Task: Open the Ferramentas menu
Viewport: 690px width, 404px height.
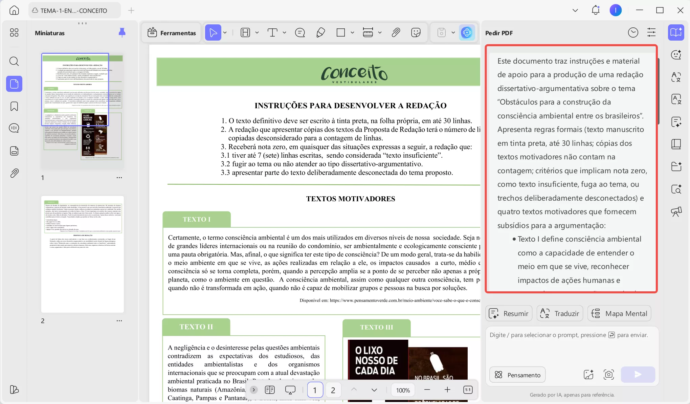Action: 171,32
